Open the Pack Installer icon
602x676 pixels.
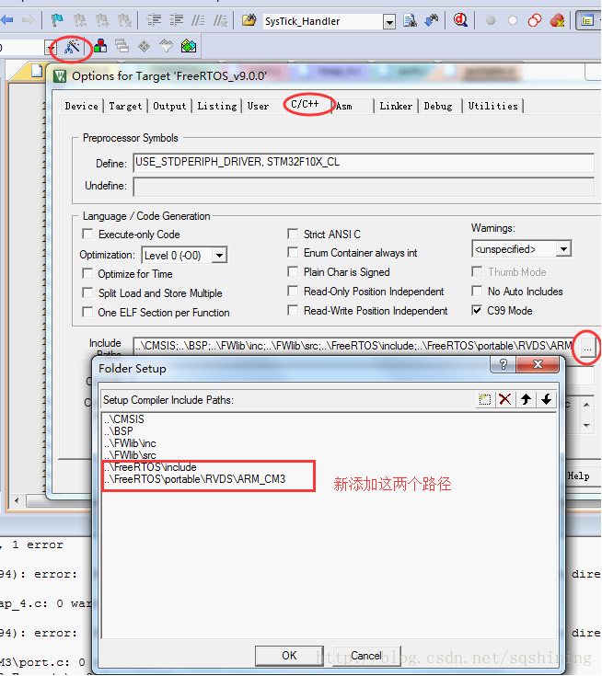click(189, 46)
